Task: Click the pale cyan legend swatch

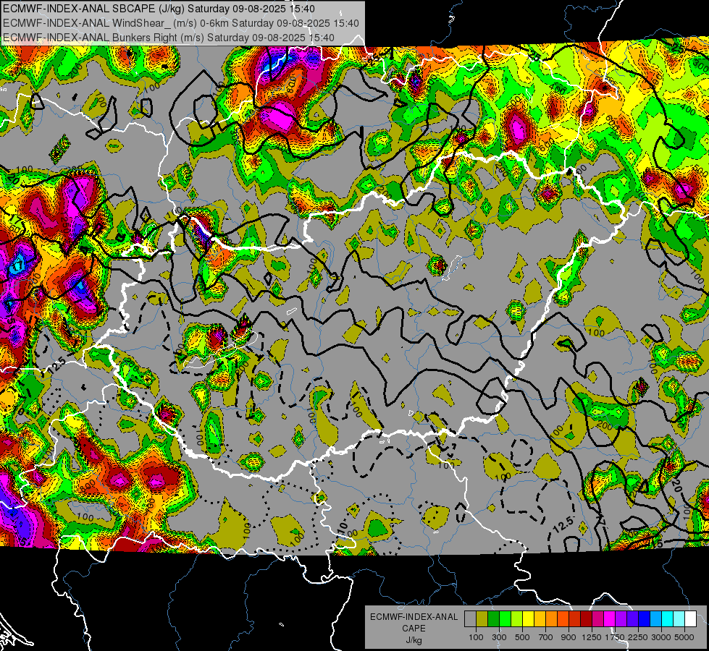Action: 679,618
